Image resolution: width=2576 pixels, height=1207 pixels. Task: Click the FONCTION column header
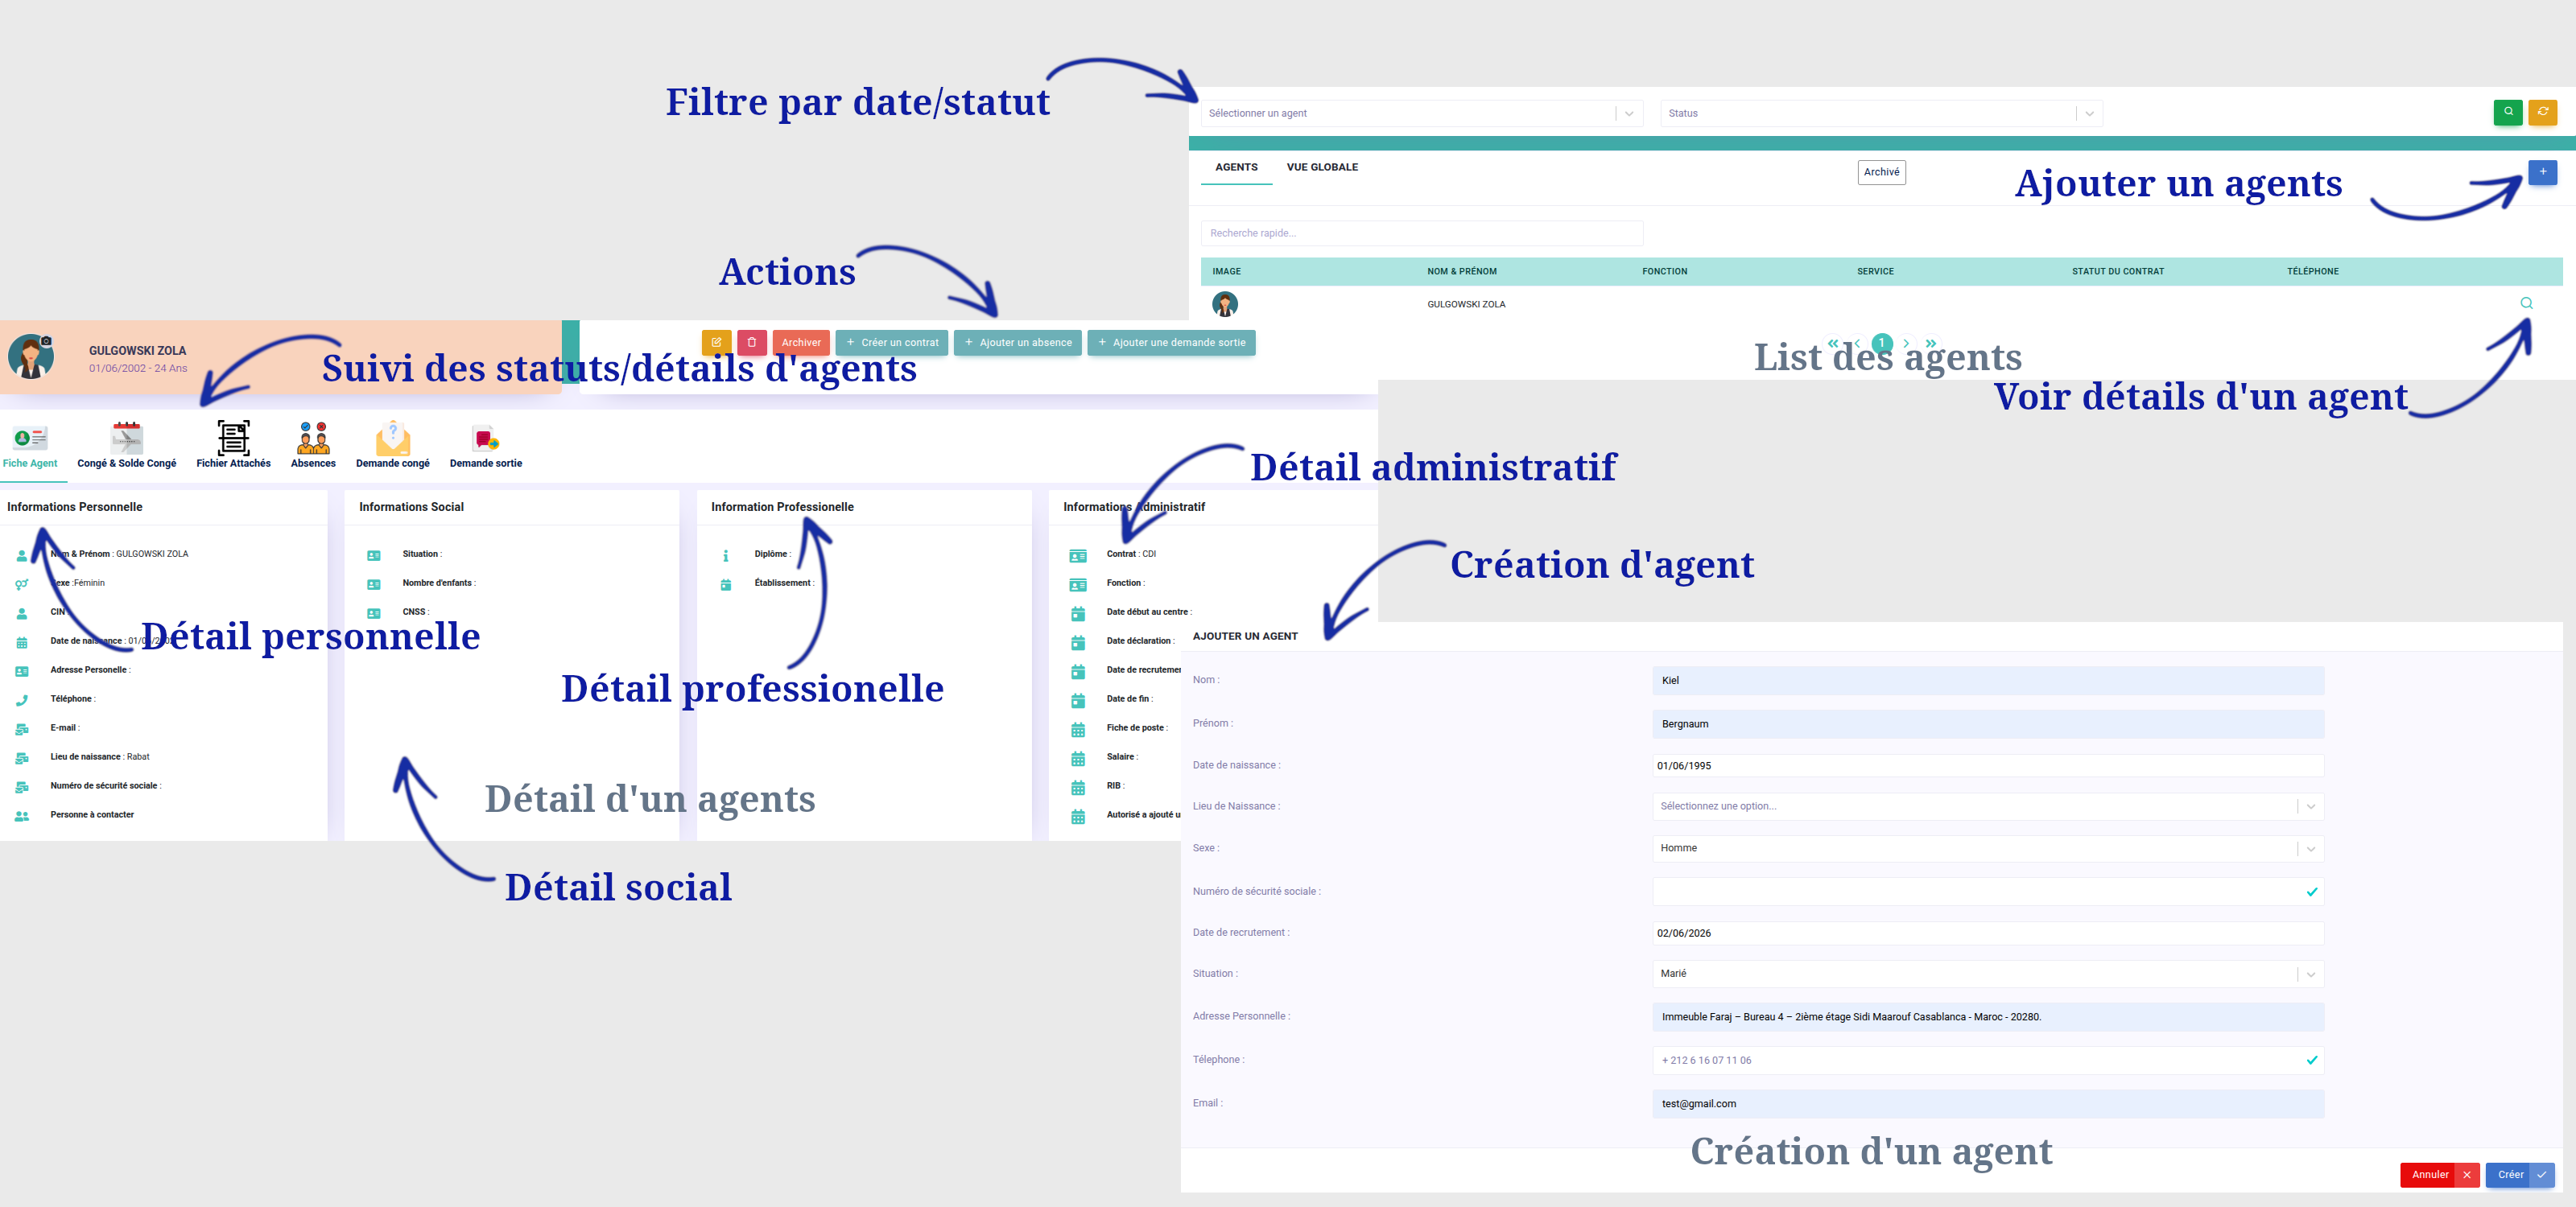click(x=1664, y=272)
